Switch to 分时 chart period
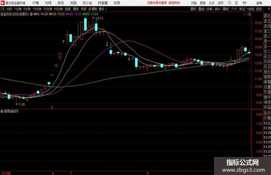This screenshot has height=175, width=271. coord(9,9)
